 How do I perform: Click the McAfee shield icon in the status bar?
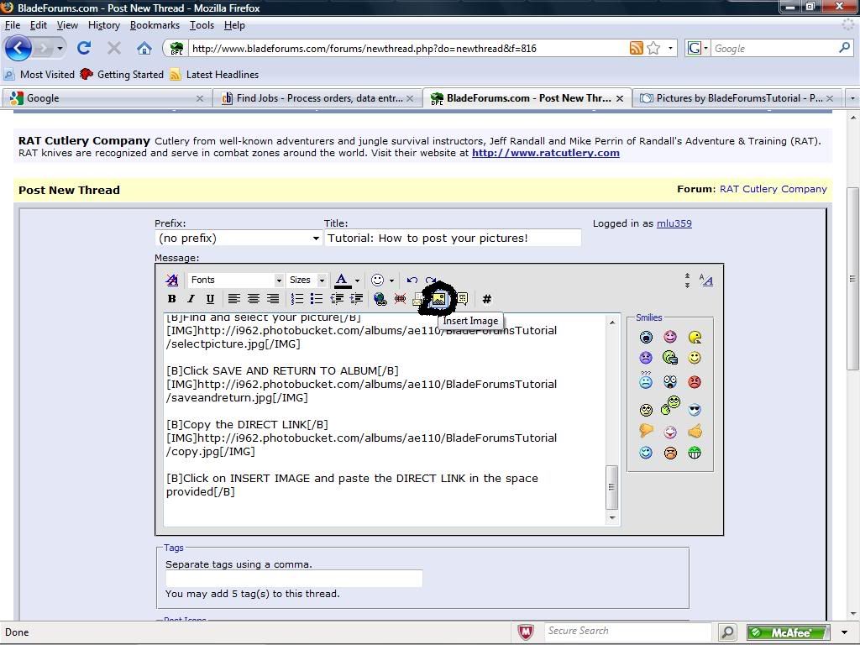[x=526, y=632]
